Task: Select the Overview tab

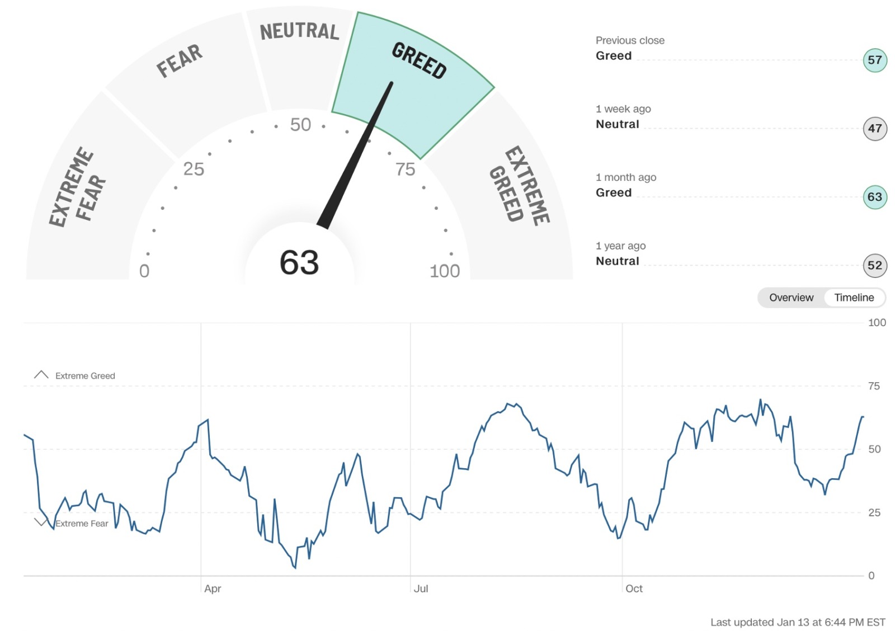Action: [x=791, y=298]
